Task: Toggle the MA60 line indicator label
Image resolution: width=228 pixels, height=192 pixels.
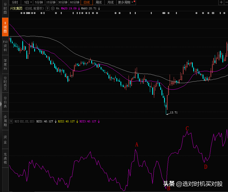Action: (89, 8)
